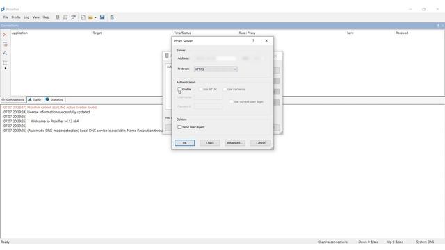Viewport: 445px width, 250px height.
Task: Click the New Profile toolbar icon
Action: [83, 17]
